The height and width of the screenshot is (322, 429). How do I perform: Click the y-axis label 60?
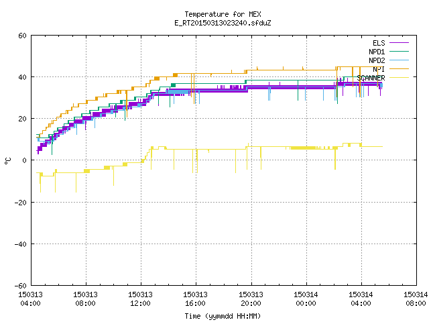22,36
